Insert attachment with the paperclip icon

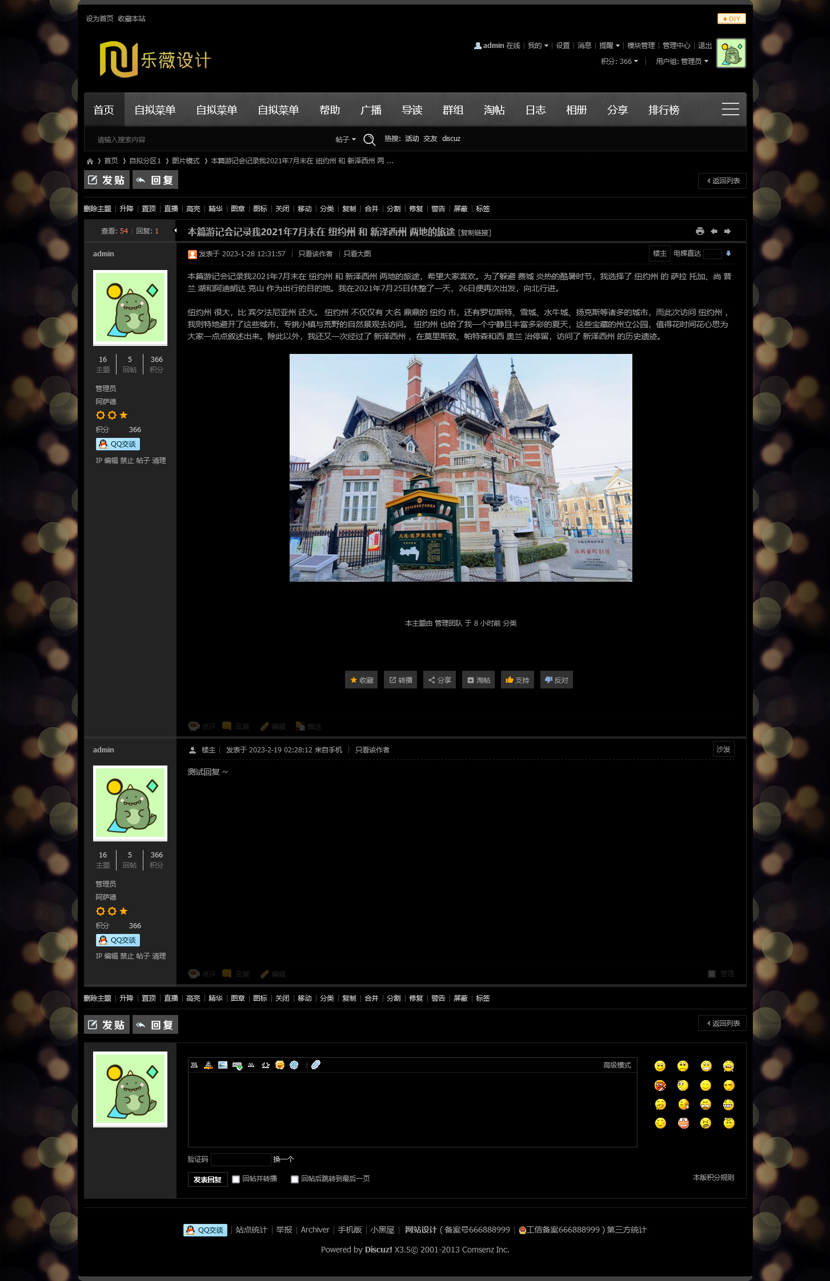(316, 1065)
